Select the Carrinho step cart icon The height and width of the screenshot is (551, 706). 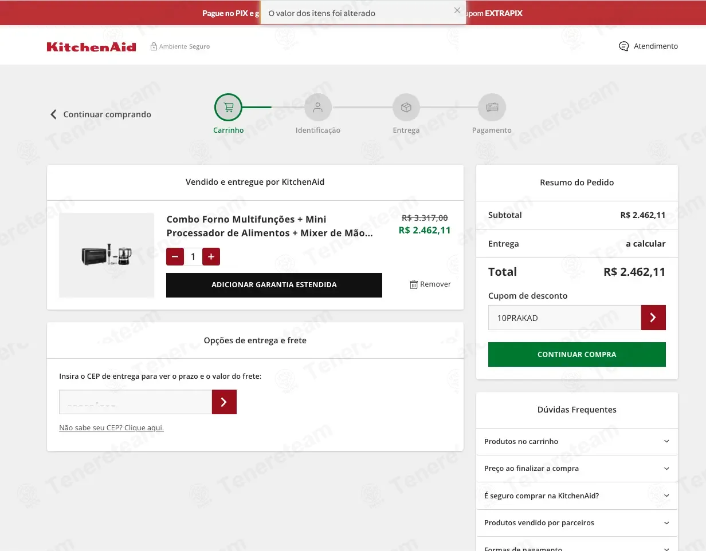tap(229, 107)
